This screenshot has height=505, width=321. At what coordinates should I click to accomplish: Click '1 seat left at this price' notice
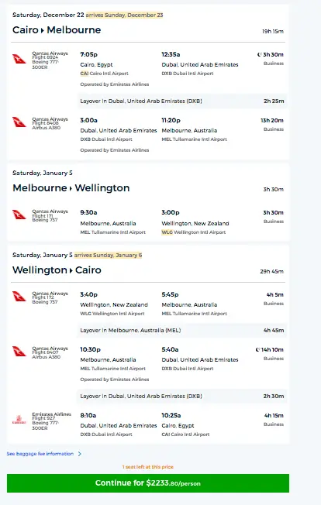click(148, 467)
